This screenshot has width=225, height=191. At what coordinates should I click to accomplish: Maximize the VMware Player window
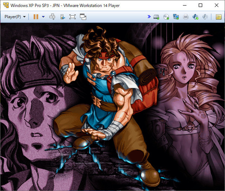click(x=200, y=5)
